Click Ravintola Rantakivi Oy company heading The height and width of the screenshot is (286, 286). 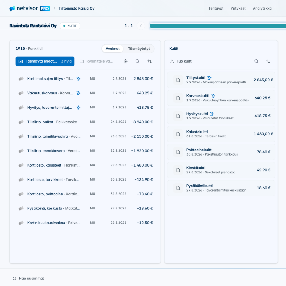33,26
